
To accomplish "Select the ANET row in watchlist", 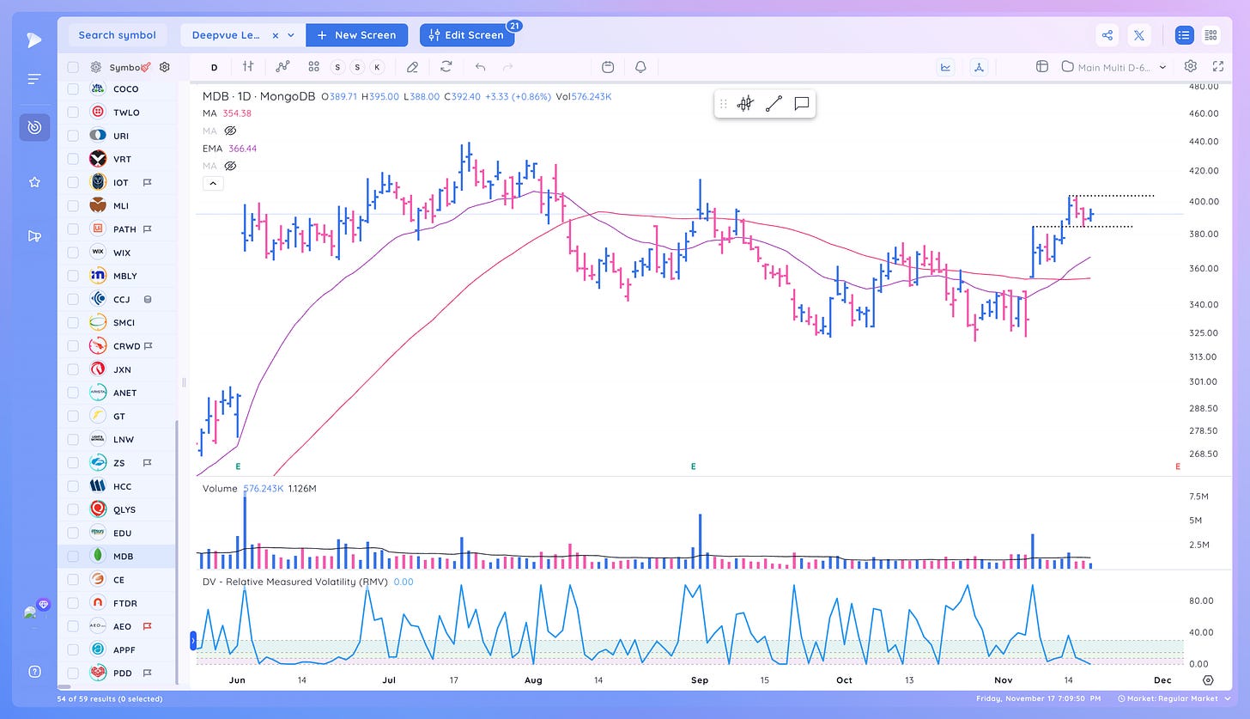I will pos(116,393).
